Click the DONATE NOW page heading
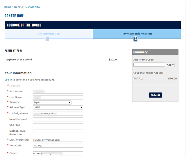 pos(14,16)
